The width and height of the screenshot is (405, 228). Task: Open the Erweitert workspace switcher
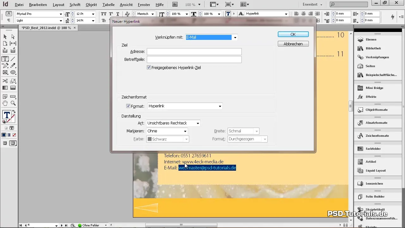tap(312, 5)
